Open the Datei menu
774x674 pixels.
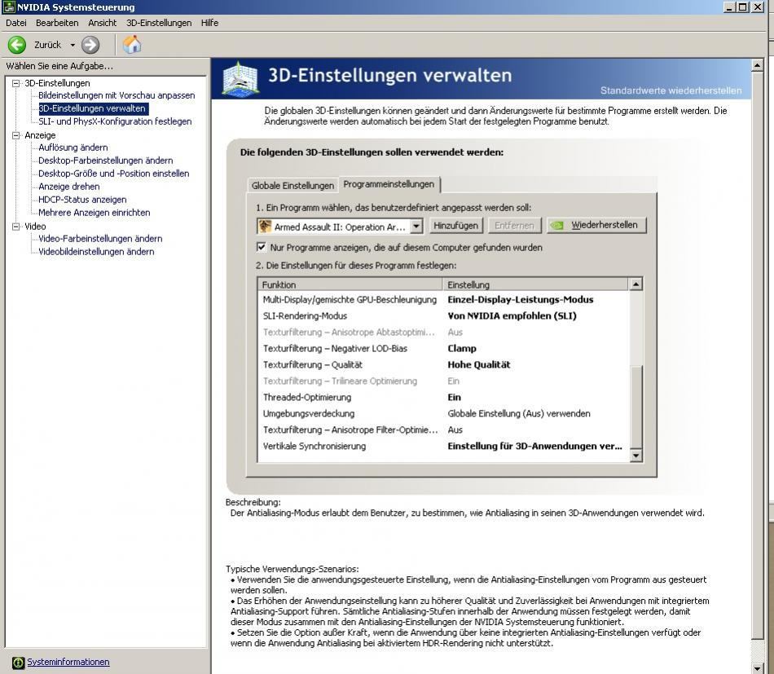(x=16, y=23)
